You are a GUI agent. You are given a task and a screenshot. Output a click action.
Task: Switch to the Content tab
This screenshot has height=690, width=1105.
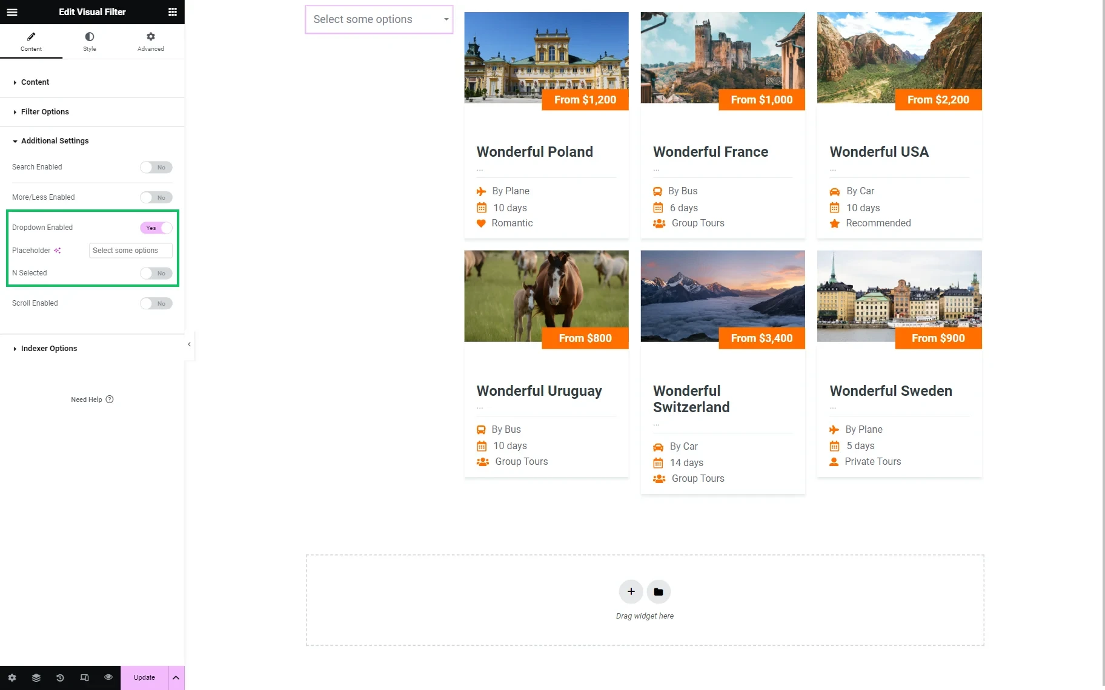coord(31,41)
